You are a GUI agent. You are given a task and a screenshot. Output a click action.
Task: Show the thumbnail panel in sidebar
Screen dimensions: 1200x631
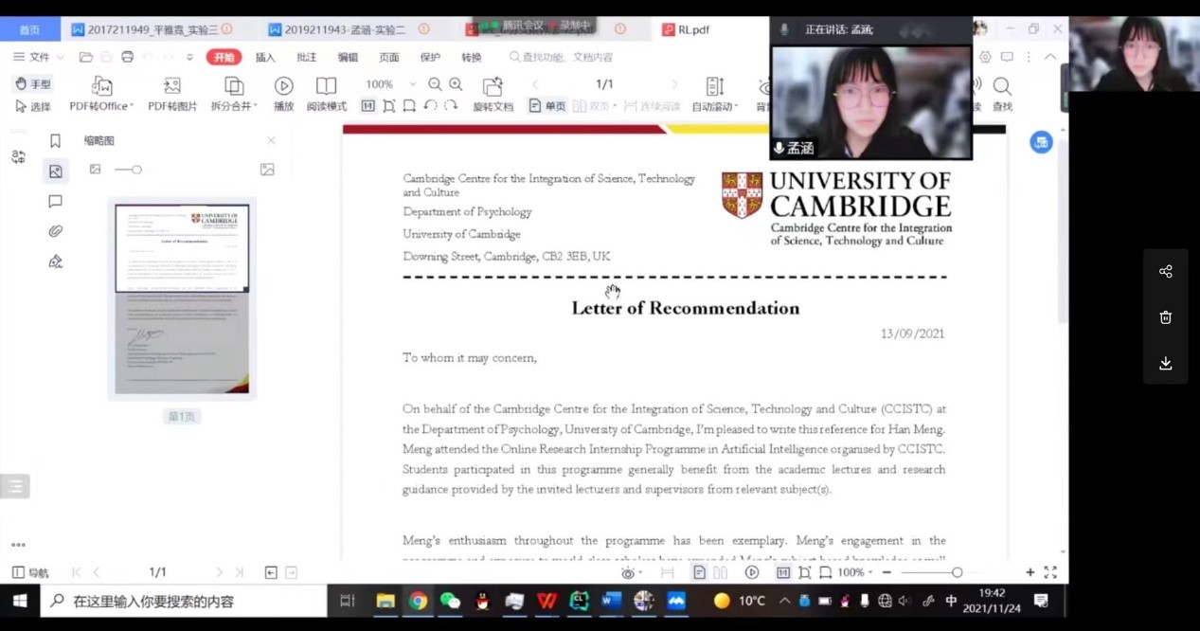[x=55, y=171]
